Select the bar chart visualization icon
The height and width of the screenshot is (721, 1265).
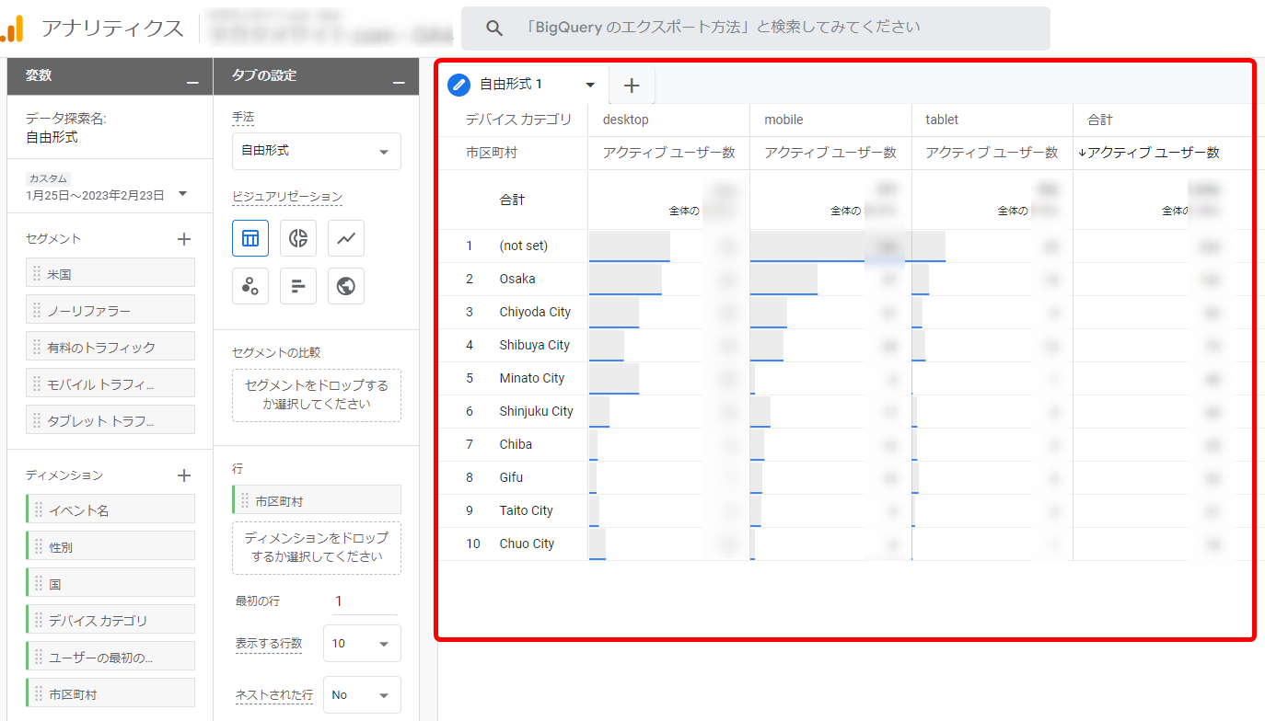click(x=298, y=286)
